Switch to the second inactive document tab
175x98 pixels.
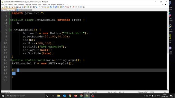click(24, 10)
